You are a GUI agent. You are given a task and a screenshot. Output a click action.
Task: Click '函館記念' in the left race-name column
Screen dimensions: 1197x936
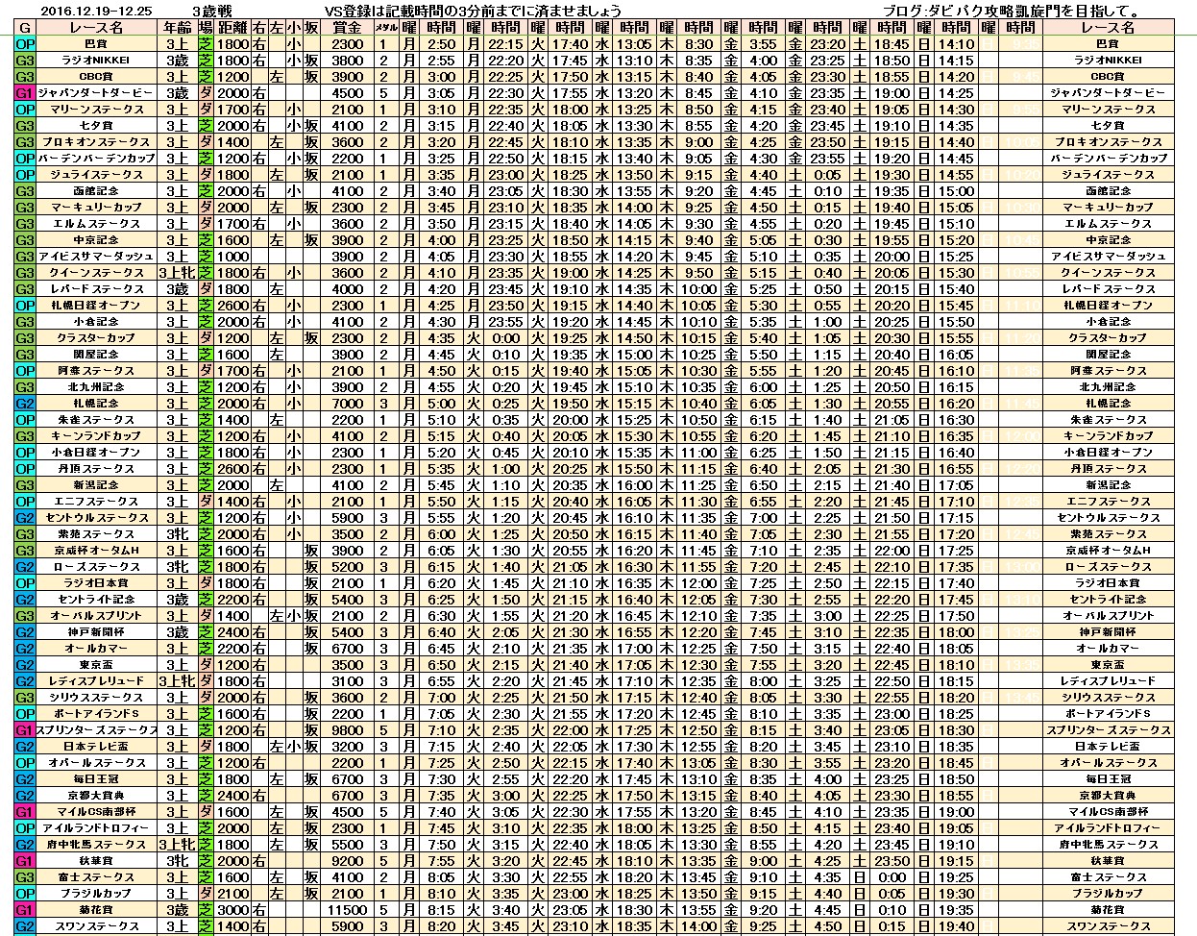(97, 191)
